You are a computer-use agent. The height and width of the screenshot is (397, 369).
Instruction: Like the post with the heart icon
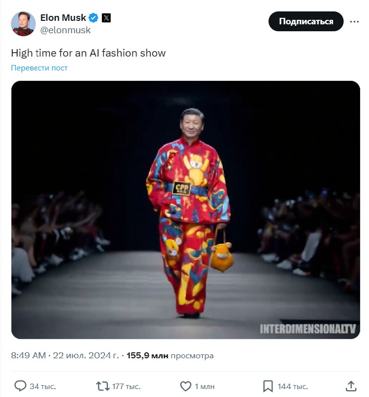[185, 386]
